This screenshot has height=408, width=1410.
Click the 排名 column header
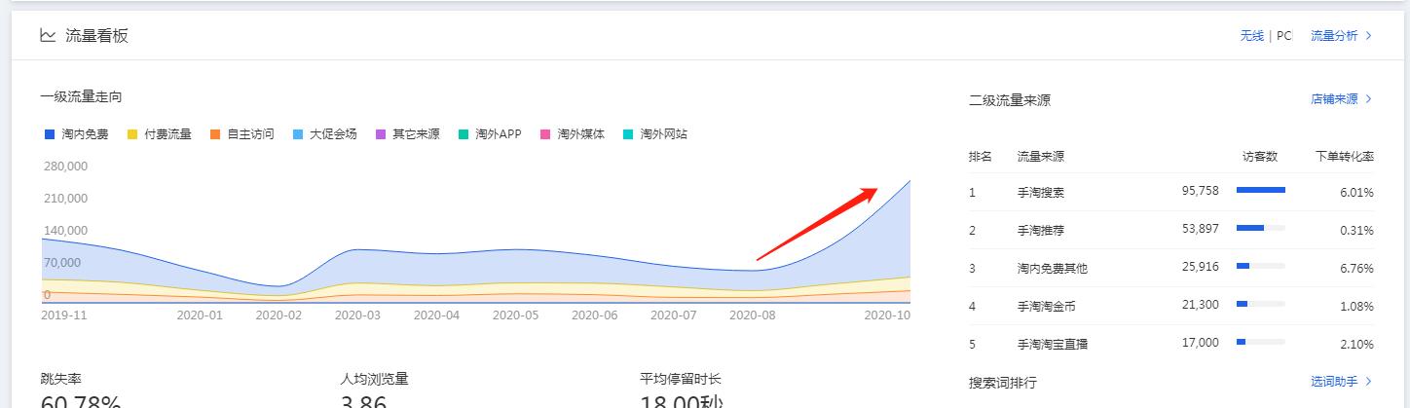click(x=981, y=156)
